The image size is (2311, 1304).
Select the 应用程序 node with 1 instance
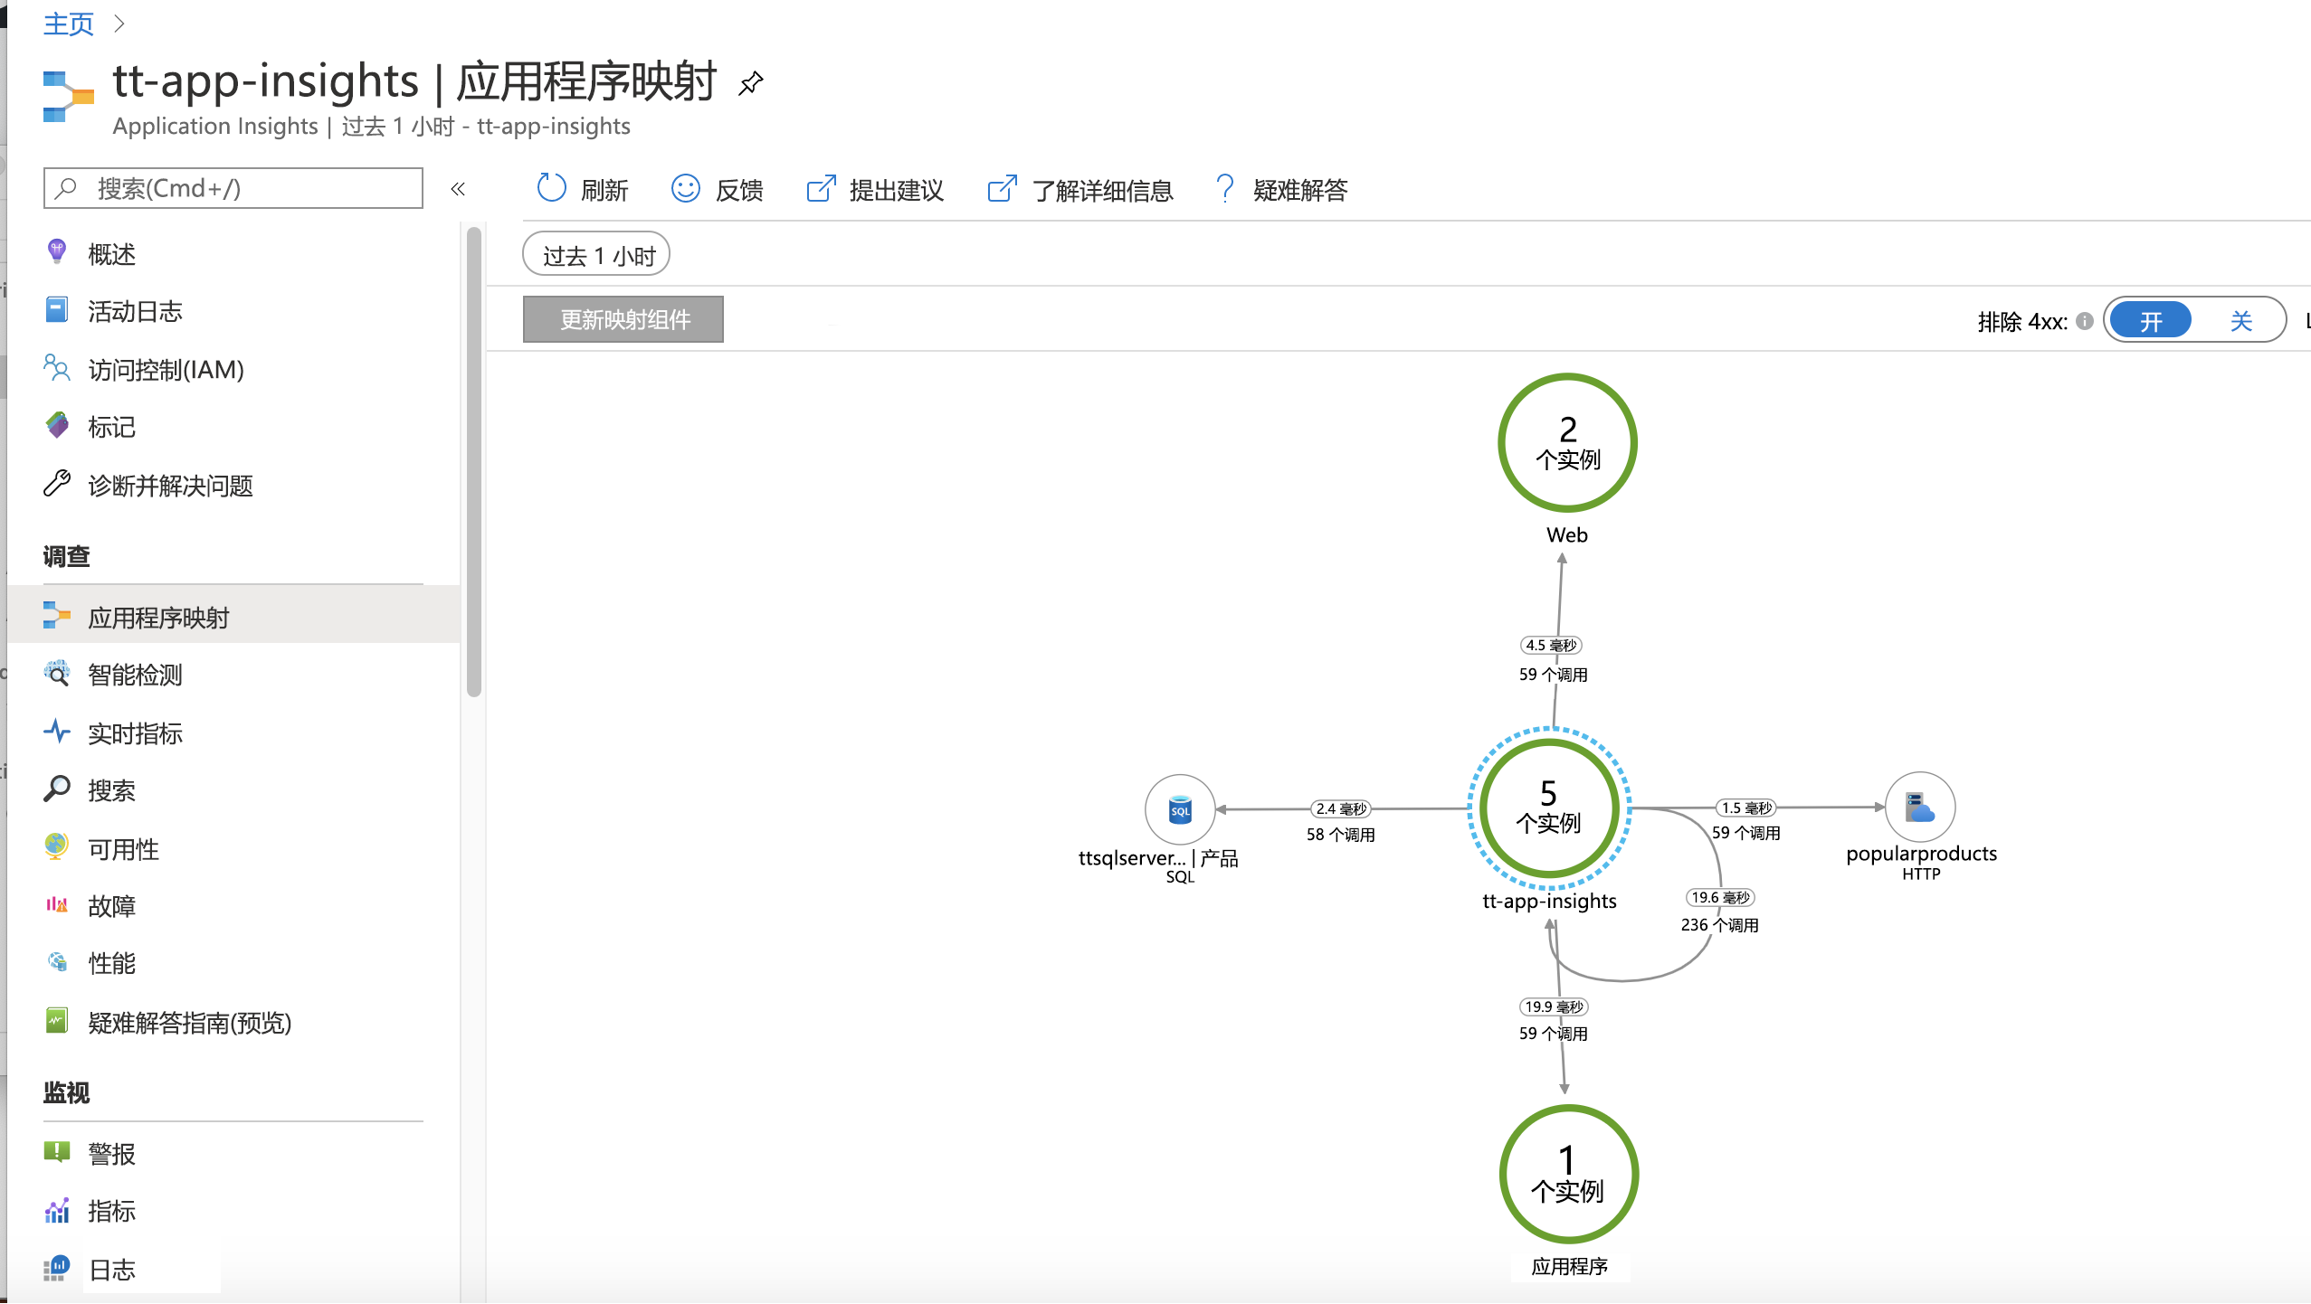[1568, 1174]
